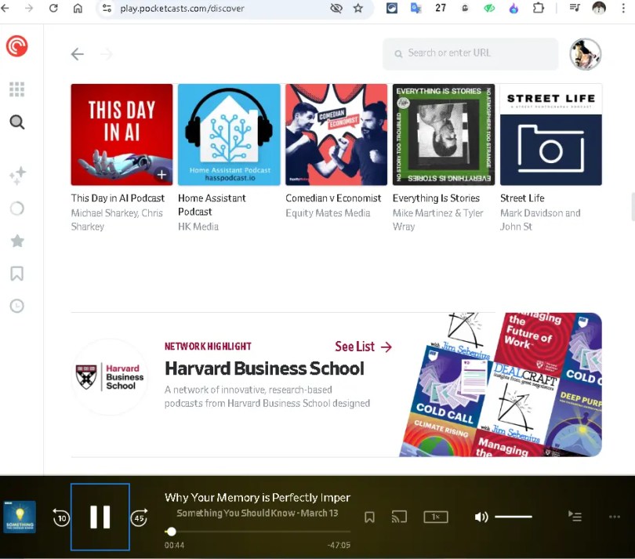Open the Everything Is Stories artwork

pyautogui.click(x=444, y=135)
